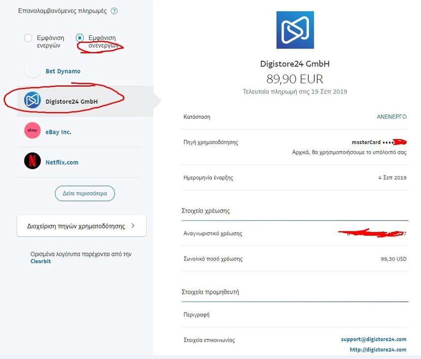Click the Digistore24 GmbH details heading
This screenshot has height=359, width=421.
tap(295, 64)
